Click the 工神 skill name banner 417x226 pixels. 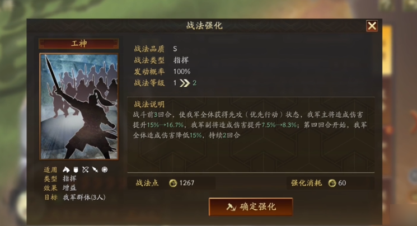pos(79,44)
